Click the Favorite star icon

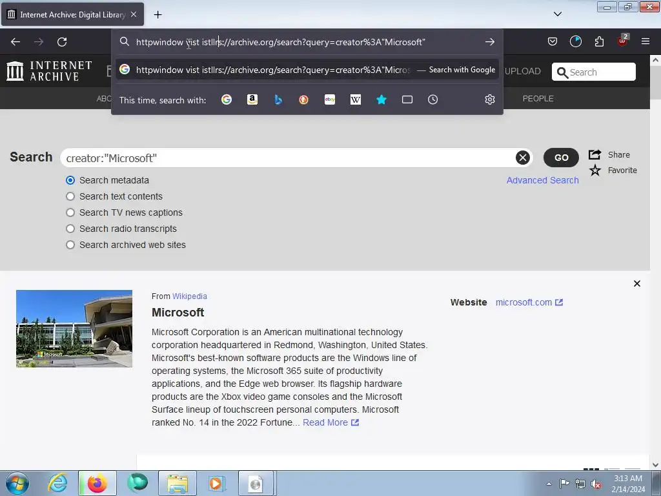[x=595, y=170]
